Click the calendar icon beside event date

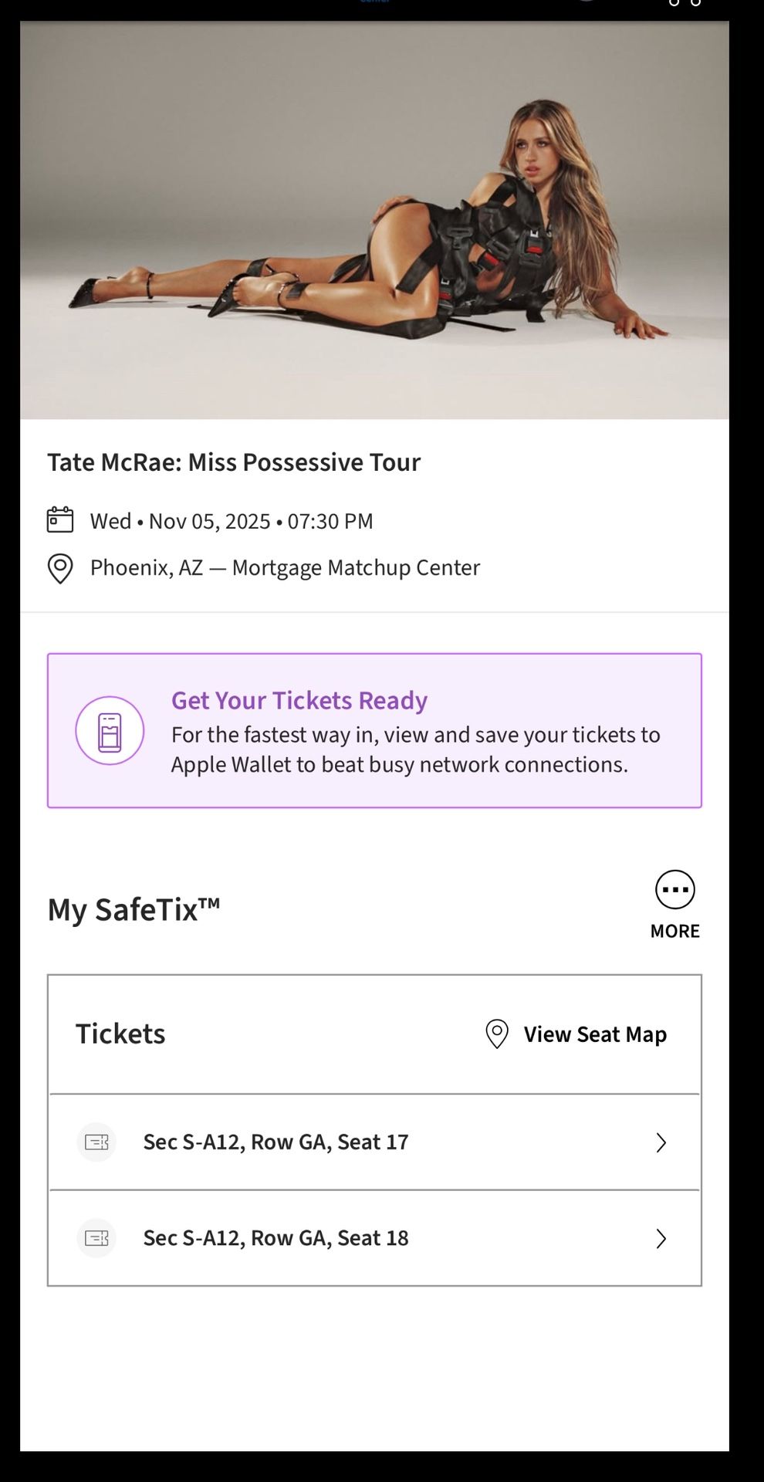point(60,520)
